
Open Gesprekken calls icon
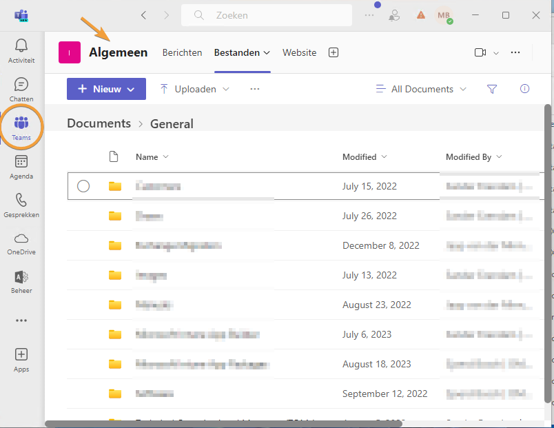[21, 205]
